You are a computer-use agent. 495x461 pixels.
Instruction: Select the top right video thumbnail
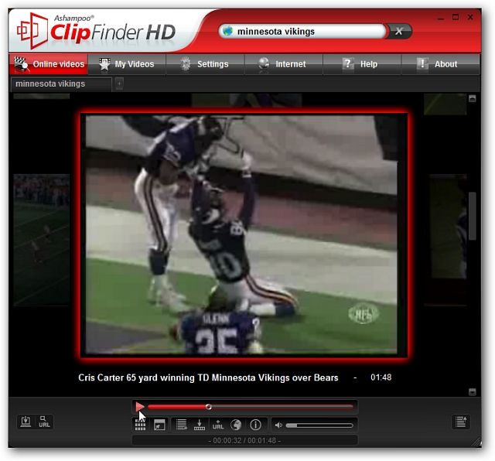point(445,104)
